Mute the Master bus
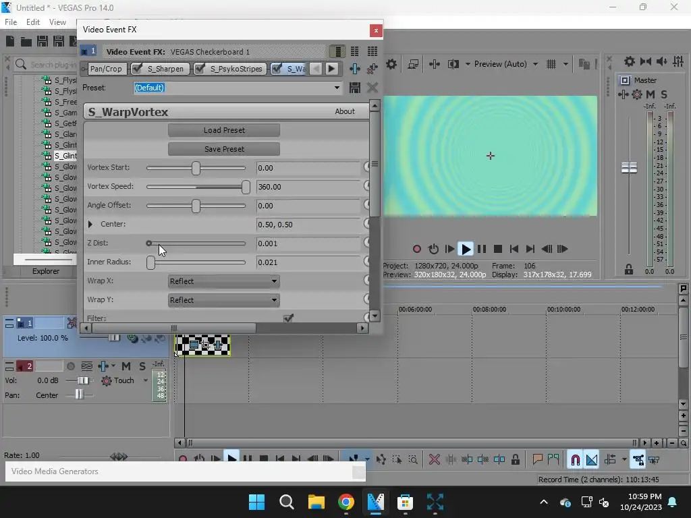This screenshot has width=691, height=518. pos(651,94)
